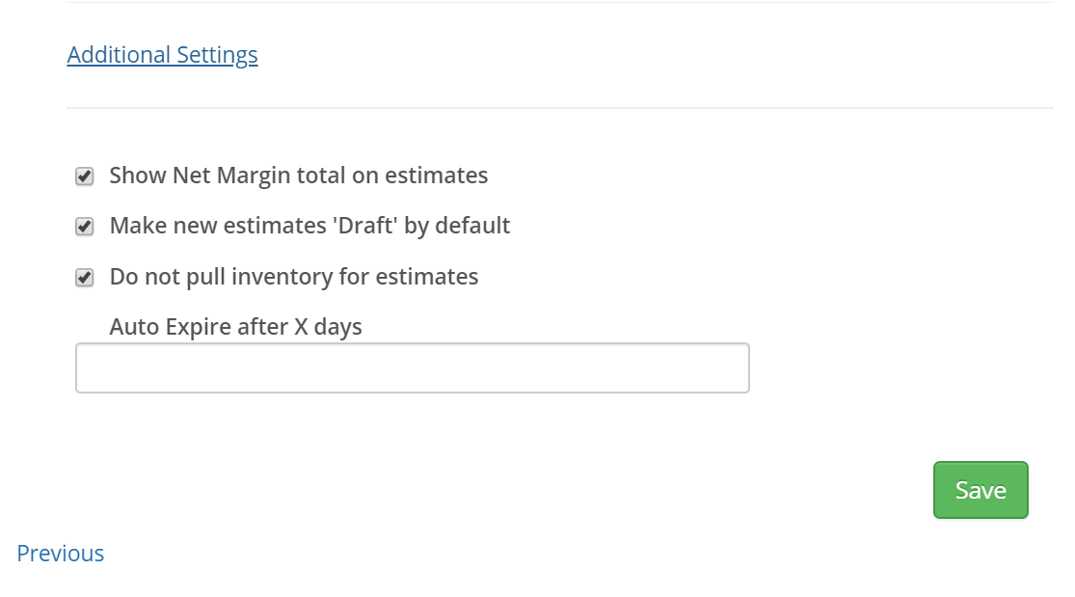Click the 'Auto Expire after X days' label
Image resolution: width=1075 pixels, height=597 pixels.
point(236,327)
